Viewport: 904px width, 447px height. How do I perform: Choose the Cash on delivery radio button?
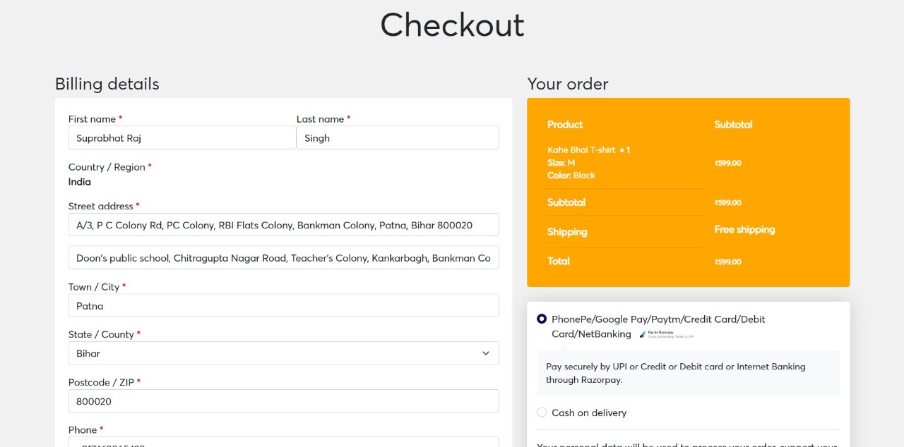(x=542, y=412)
